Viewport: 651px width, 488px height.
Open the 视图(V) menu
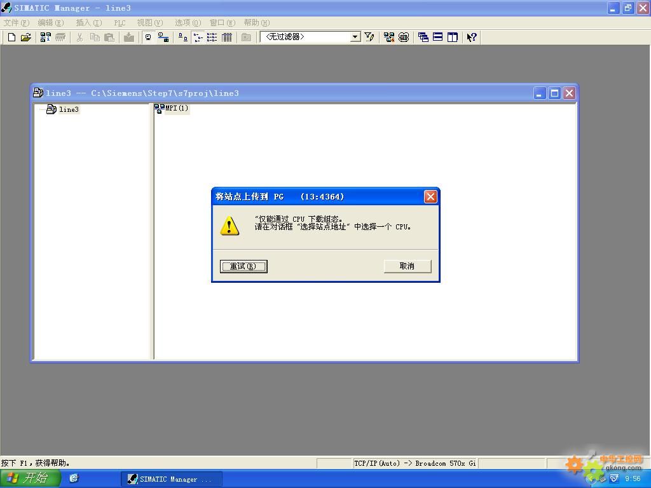150,23
